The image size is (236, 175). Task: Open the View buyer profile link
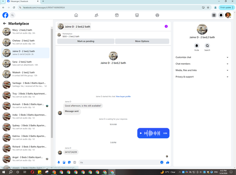click(x=123, y=97)
